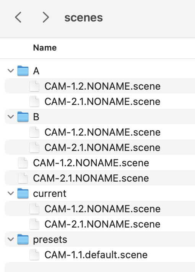Collapse the presets folder chevron
The width and height of the screenshot is (195, 272).
(x=11, y=239)
